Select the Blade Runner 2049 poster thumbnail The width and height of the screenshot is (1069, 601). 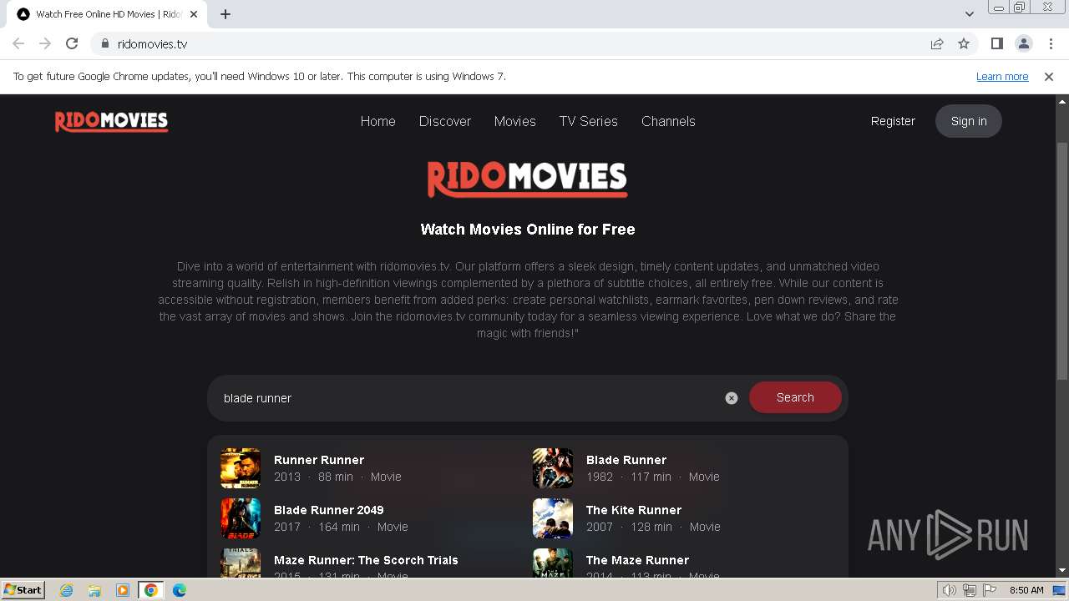(x=241, y=518)
